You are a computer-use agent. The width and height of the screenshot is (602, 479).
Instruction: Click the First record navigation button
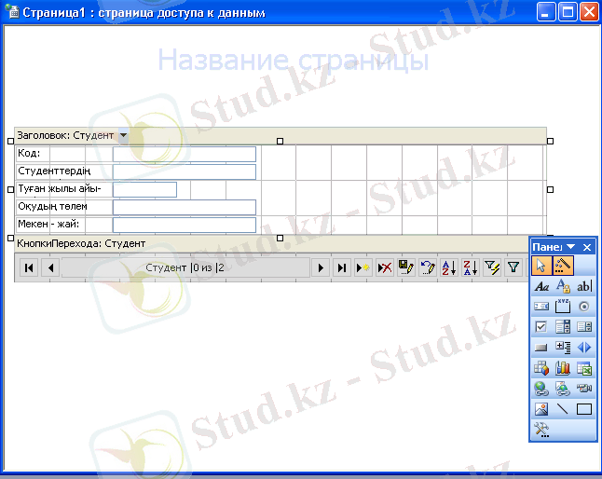click(29, 268)
